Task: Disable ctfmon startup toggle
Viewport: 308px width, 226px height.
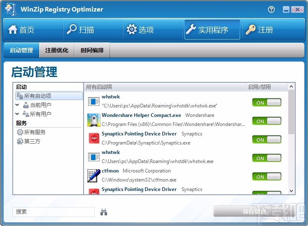Action: pos(267,177)
